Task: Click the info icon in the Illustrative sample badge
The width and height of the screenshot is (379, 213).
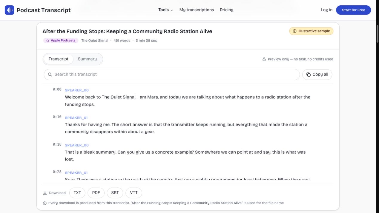Action: click(294, 31)
